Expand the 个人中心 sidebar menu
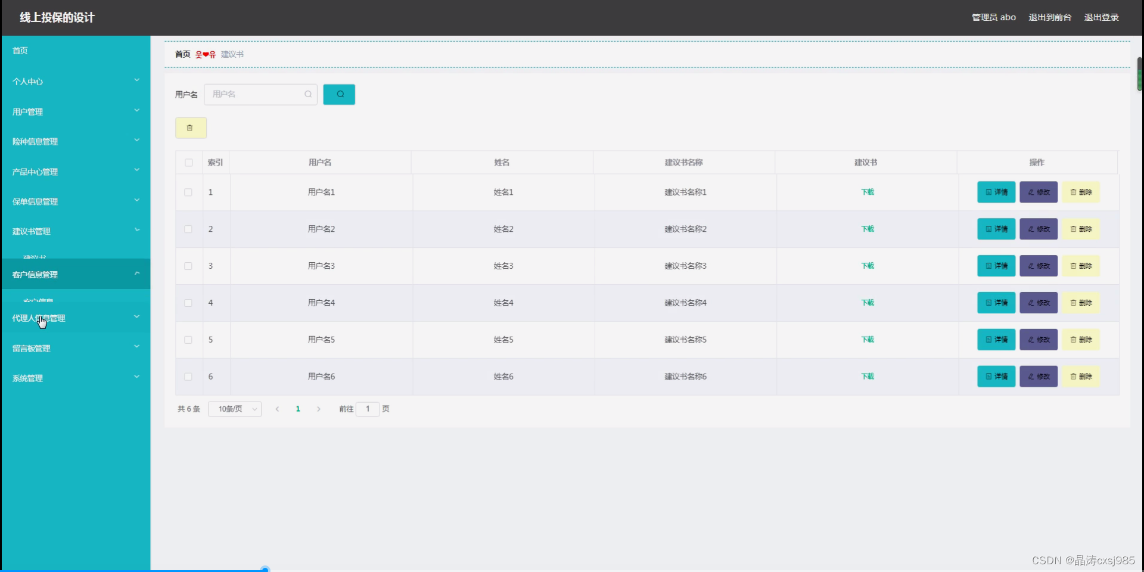Screen dimensions: 1144x572 coord(76,81)
